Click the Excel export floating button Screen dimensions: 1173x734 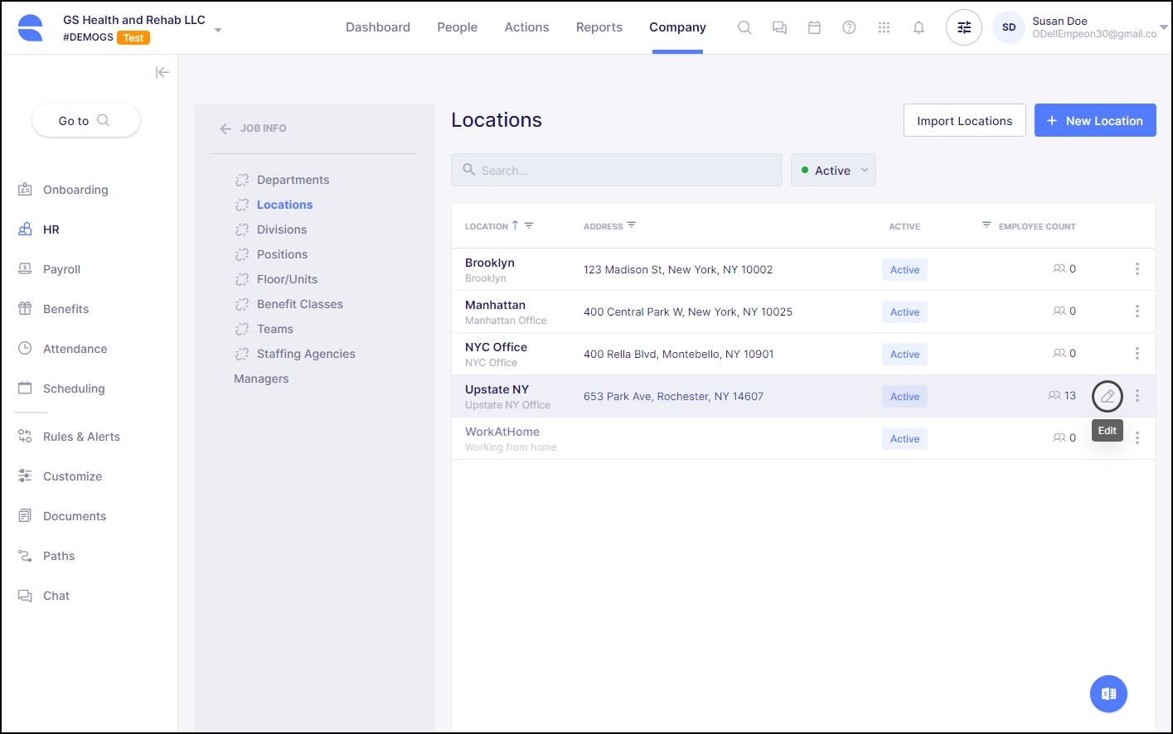coord(1108,693)
